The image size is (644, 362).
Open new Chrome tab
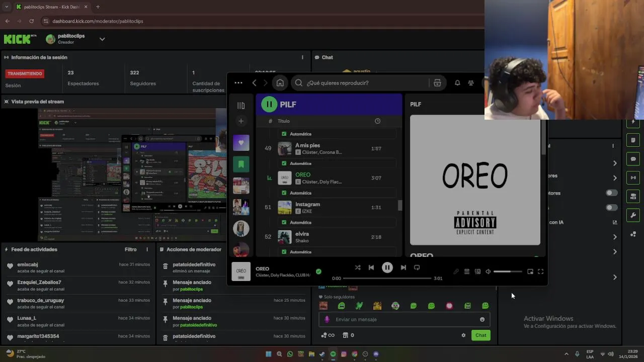[98, 7]
